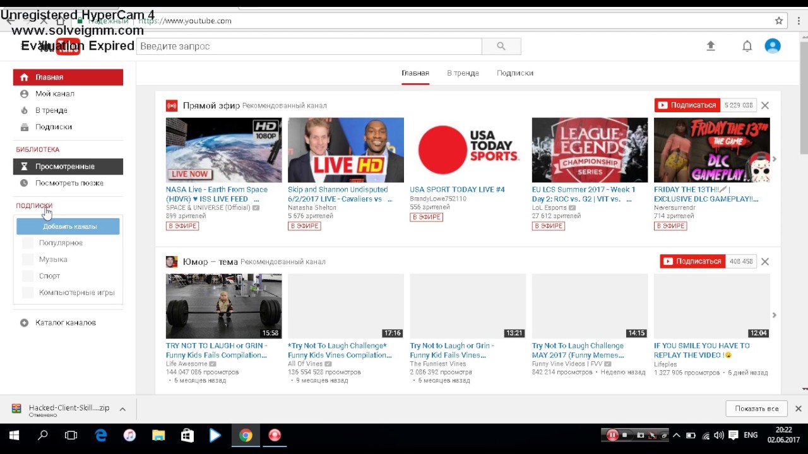808x454 pixels.
Task: Open NASA Live - Earth From Space title
Action: [217, 194]
